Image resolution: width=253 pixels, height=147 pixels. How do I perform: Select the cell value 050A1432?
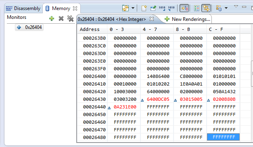(x=224, y=92)
